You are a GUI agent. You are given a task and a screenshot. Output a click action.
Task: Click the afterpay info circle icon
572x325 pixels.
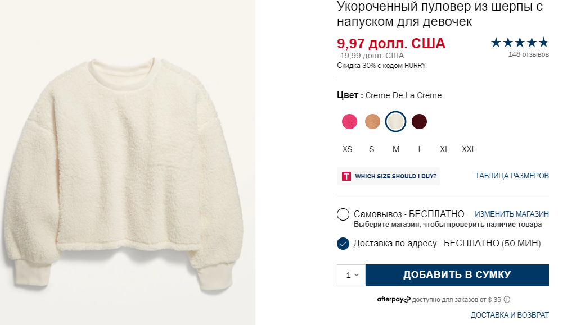click(x=507, y=300)
